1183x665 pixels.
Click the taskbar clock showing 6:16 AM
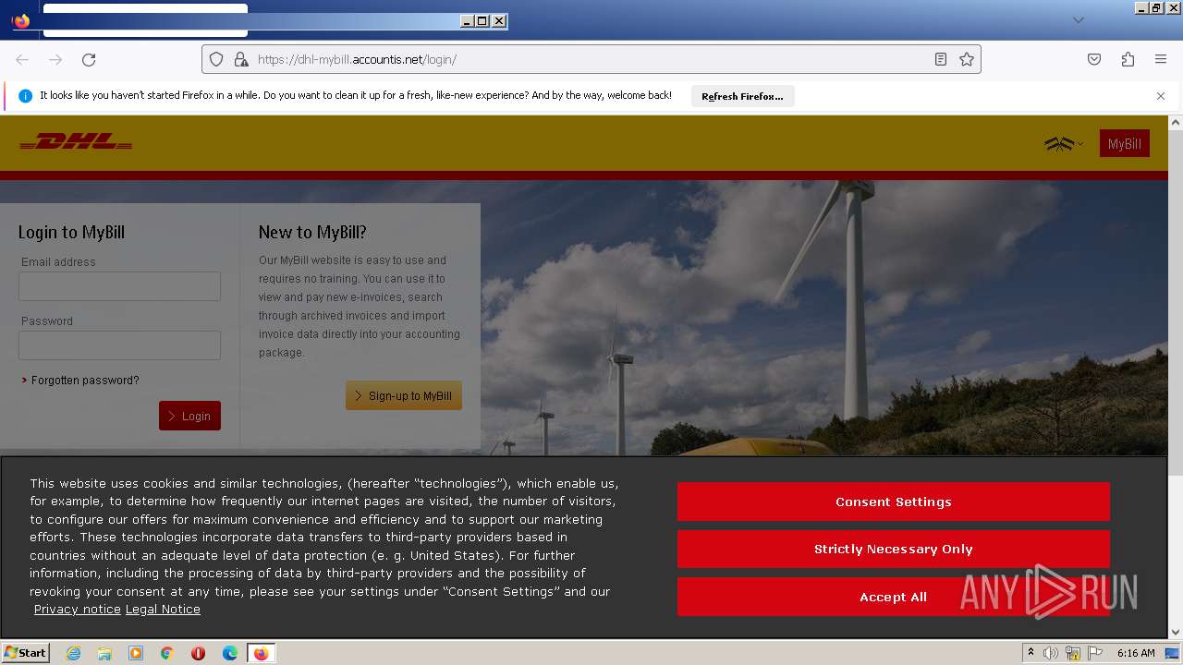[x=1136, y=653]
